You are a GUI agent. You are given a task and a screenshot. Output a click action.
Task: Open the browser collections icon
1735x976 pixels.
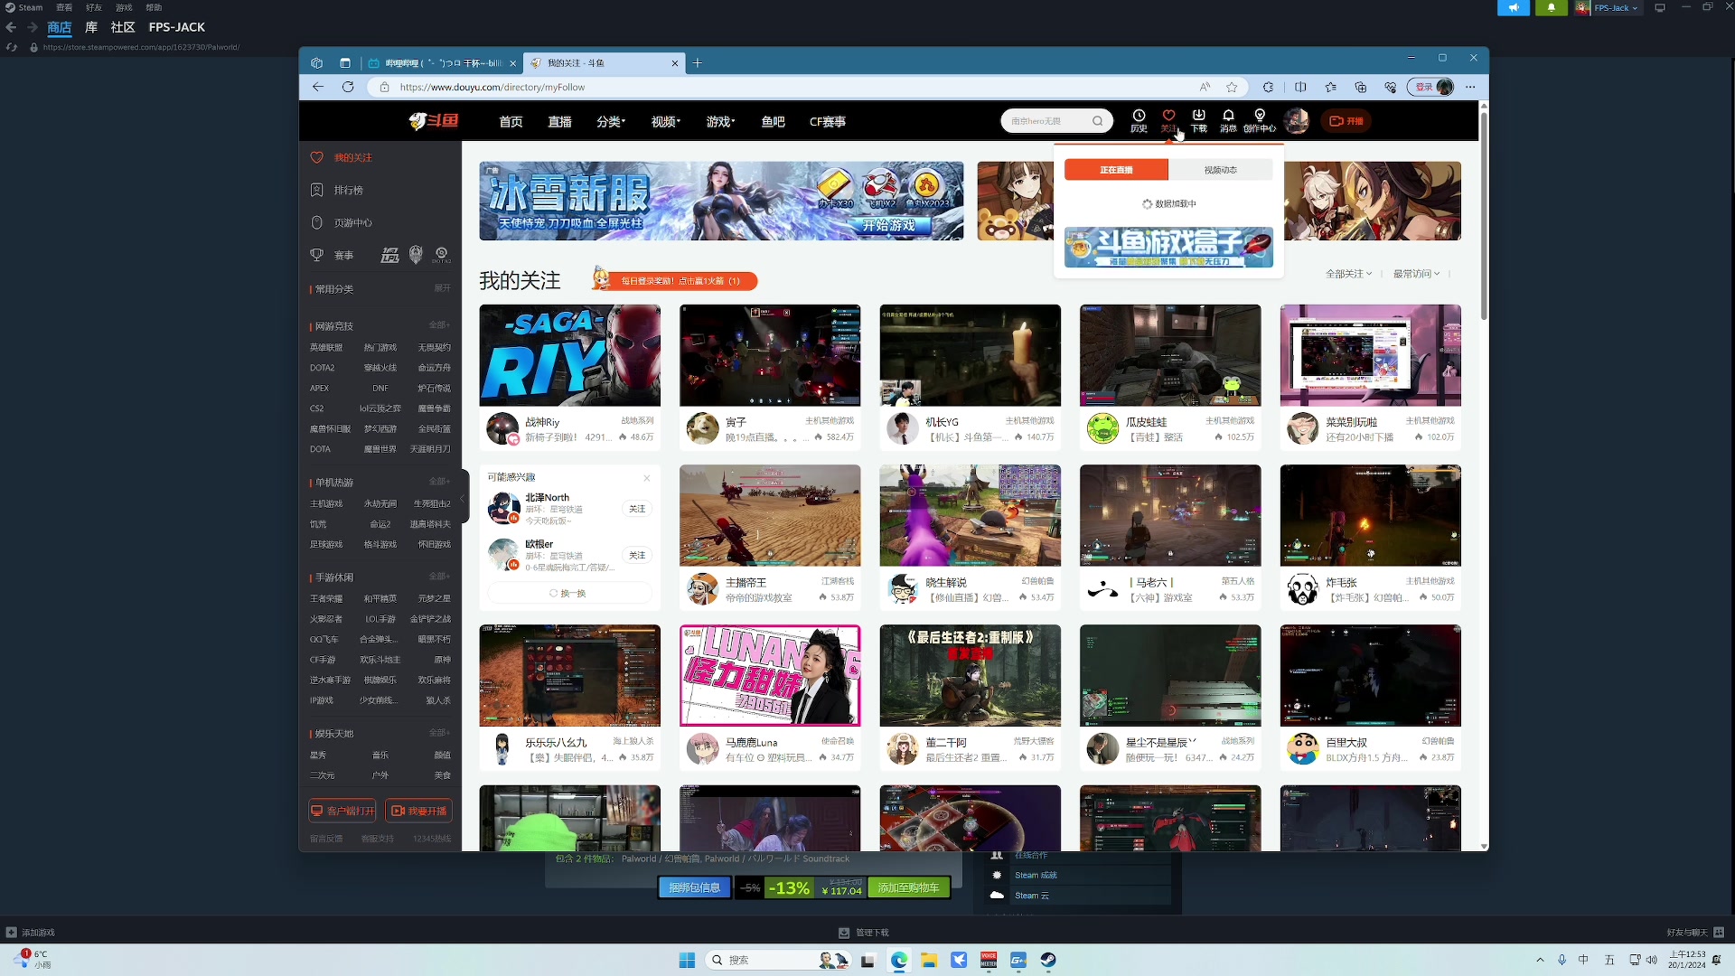[x=1361, y=87]
